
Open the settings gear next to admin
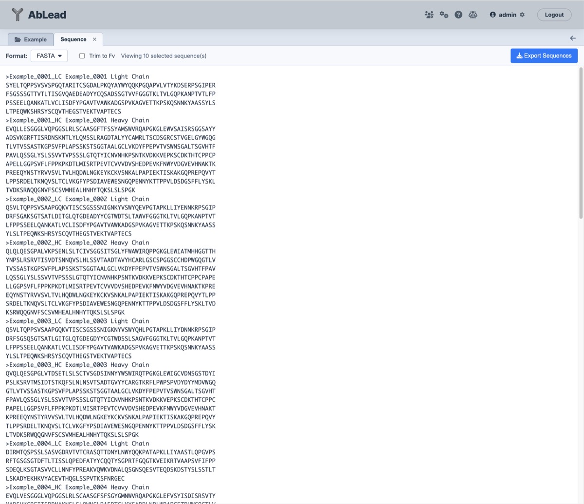click(x=522, y=15)
